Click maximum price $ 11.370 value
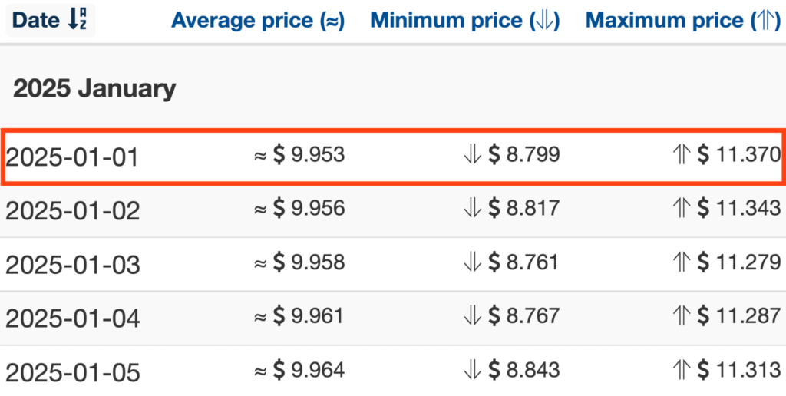The image size is (786, 396). [x=739, y=155]
